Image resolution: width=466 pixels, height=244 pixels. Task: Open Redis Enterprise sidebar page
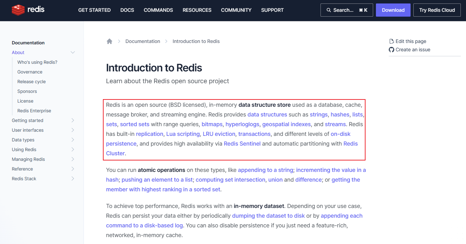[x=34, y=111]
